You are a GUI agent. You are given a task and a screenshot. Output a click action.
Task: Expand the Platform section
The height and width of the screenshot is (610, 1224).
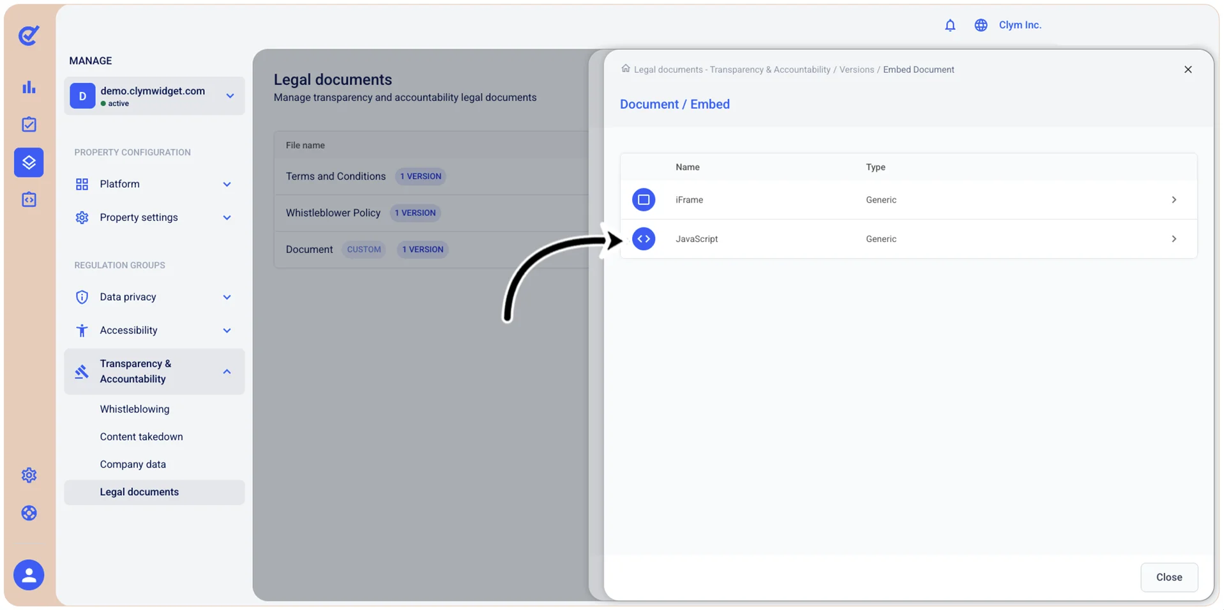pyautogui.click(x=154, y=184)
